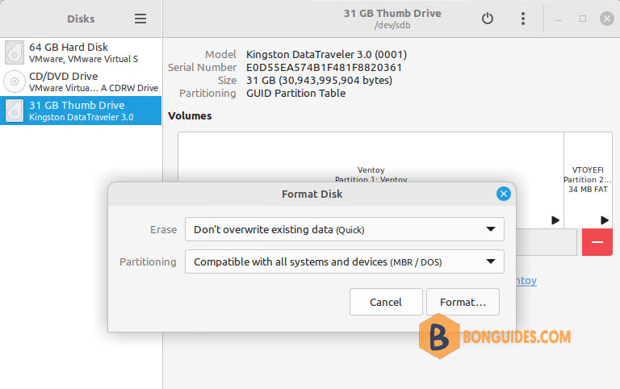Image resolution: width=620 pixels, height=389 pixels.
Task: Click the CD/DVD disc icon
Action: click(15, 82)
